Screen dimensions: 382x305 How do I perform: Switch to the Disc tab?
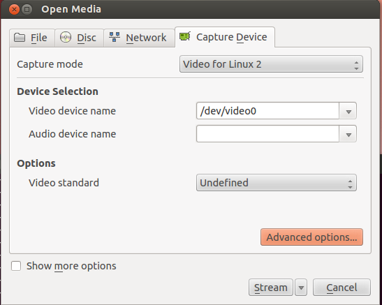tap(79, 38)
